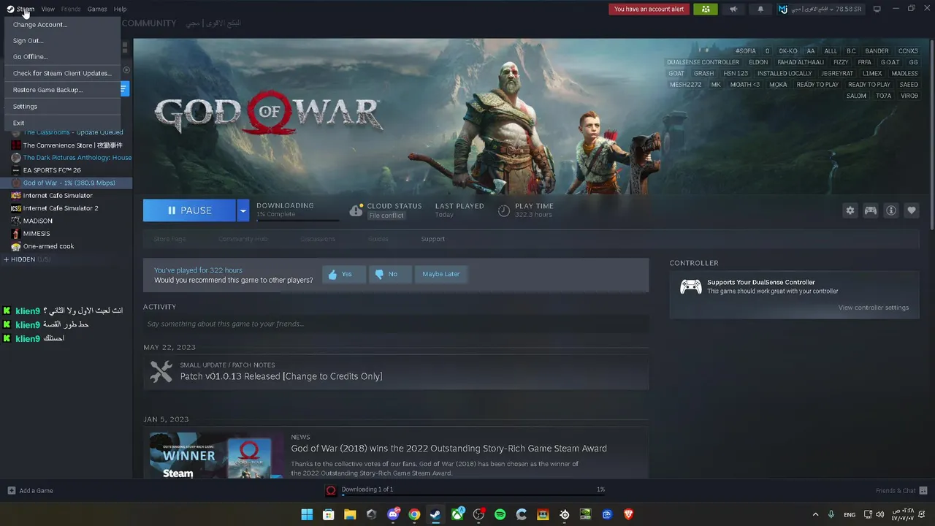This screenshot has height=526, width=935.
Task: Show hidden system tray icons chevron
Action: click(x=816, y=514)
